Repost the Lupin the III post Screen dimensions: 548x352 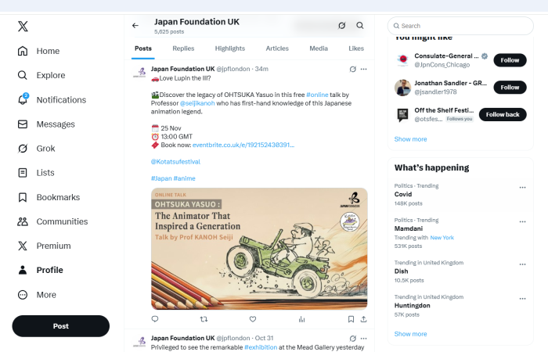point(204,319)
